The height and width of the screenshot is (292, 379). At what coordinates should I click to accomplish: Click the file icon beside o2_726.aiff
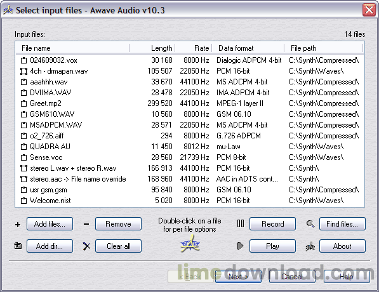[23, 136]
